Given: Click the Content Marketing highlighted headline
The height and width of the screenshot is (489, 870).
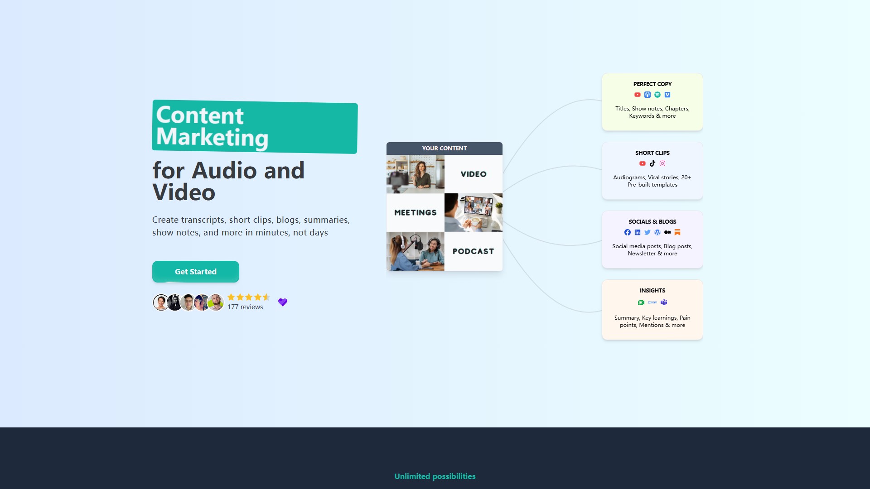Looking at the screenshot, I should click(255, 127).
